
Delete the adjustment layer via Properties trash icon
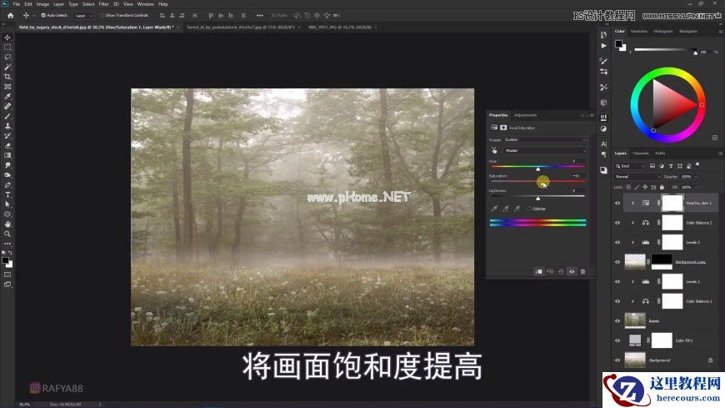point(582,271)
